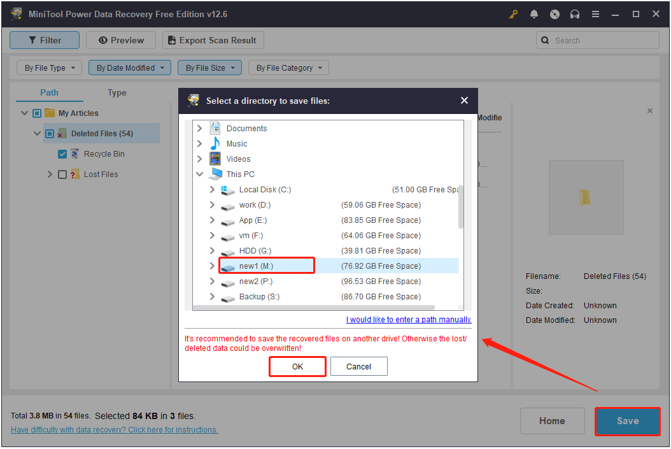Click the Filter icon button

tap(31, 40)
